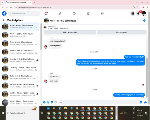
Task: Click the address bar URL
Action: coord(35,7)
